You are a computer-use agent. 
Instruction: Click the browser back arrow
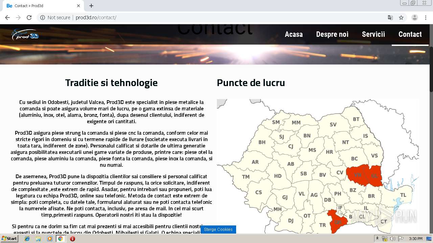pos(7,18)
